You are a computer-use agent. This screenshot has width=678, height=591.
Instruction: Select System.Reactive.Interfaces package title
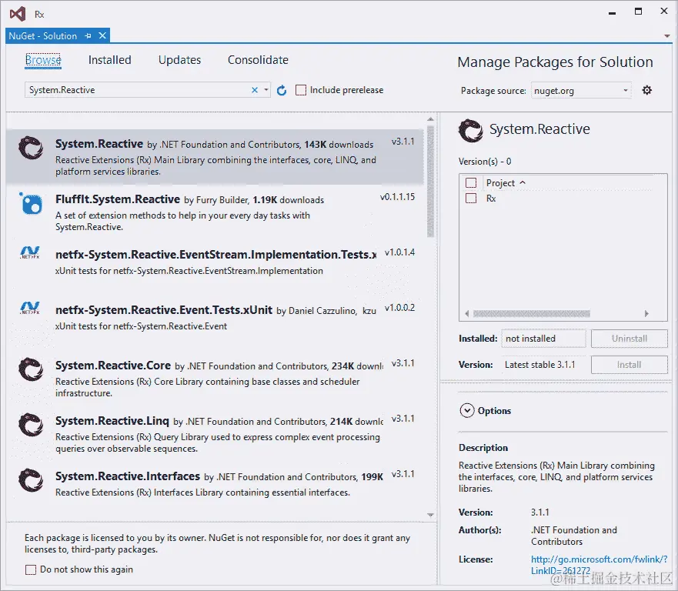click(x=128, y=476)
